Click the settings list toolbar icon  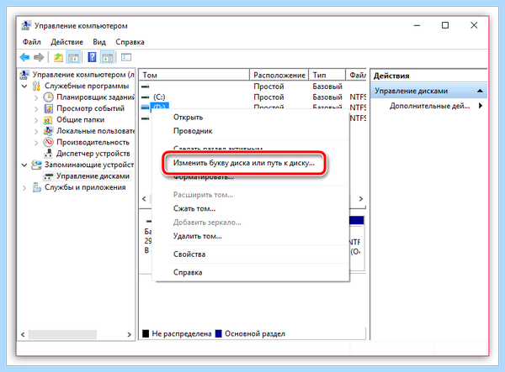tap(126, 57)
